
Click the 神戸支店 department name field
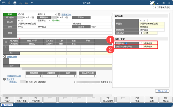(x=54, y=27)
